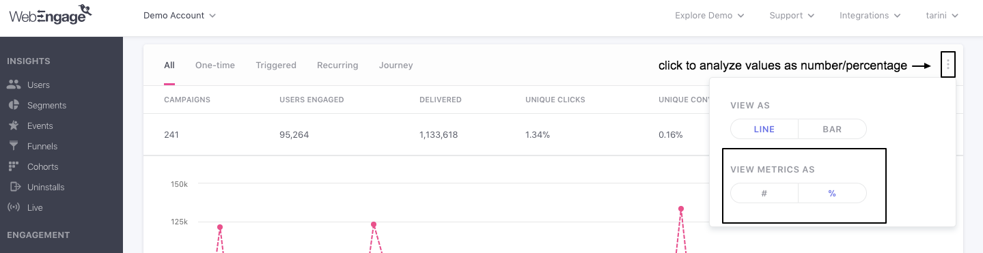Go to Funnels in sidebar
The height and width of the screenshot is (253, 983).
[42, 147]
